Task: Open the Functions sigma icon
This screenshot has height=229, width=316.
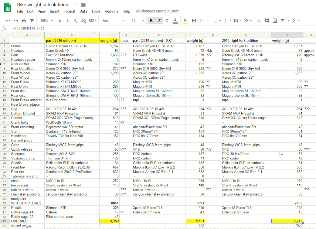Action: point(296,21)
